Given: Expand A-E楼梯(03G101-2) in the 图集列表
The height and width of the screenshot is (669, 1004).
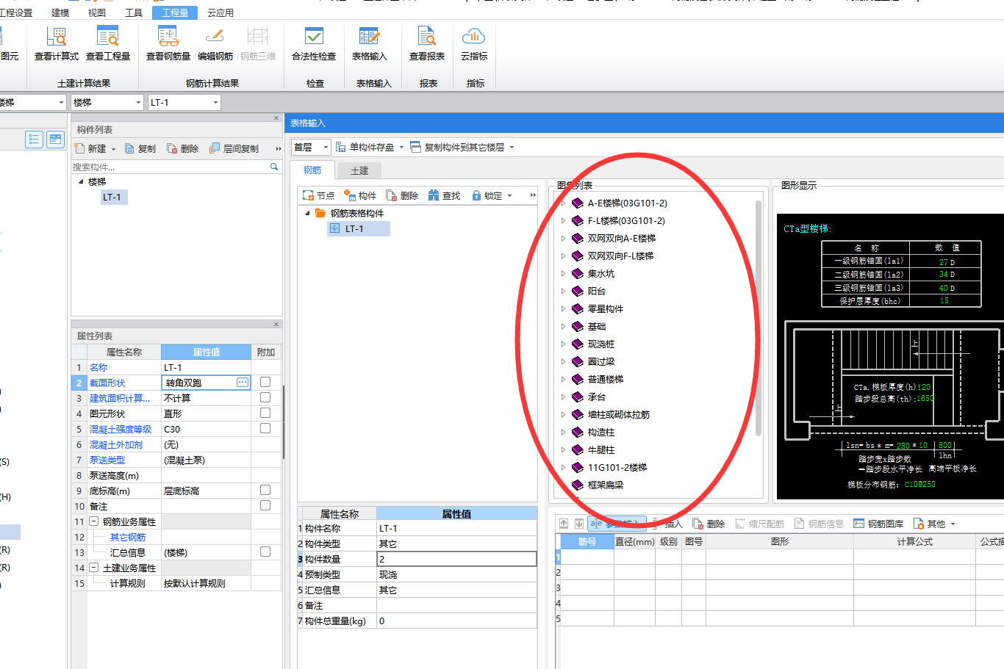Looking at the screenshot, I should [563, 203].
